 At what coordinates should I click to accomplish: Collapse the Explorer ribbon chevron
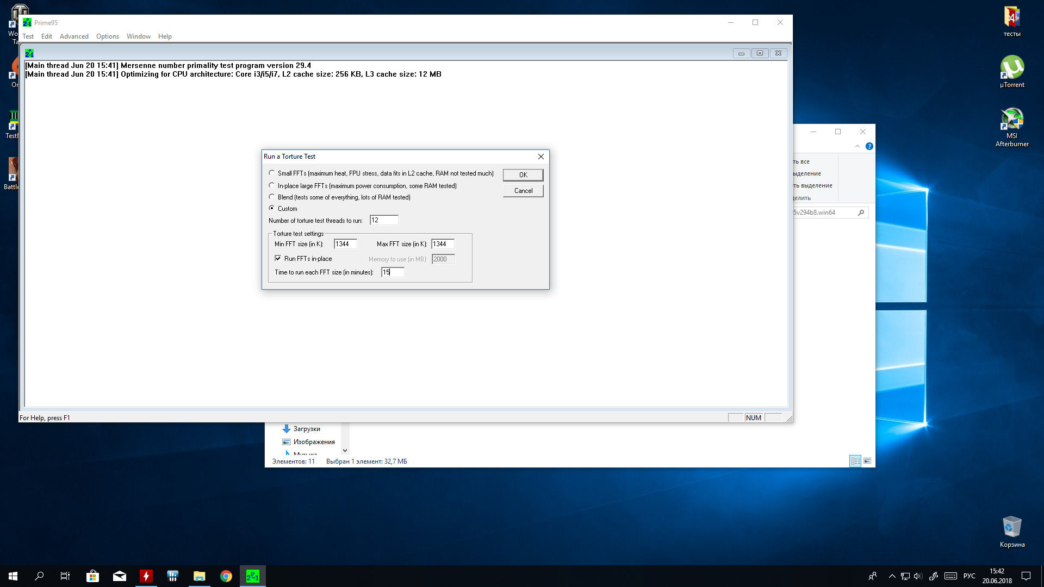pyautogui.click(x=857, y=146)
